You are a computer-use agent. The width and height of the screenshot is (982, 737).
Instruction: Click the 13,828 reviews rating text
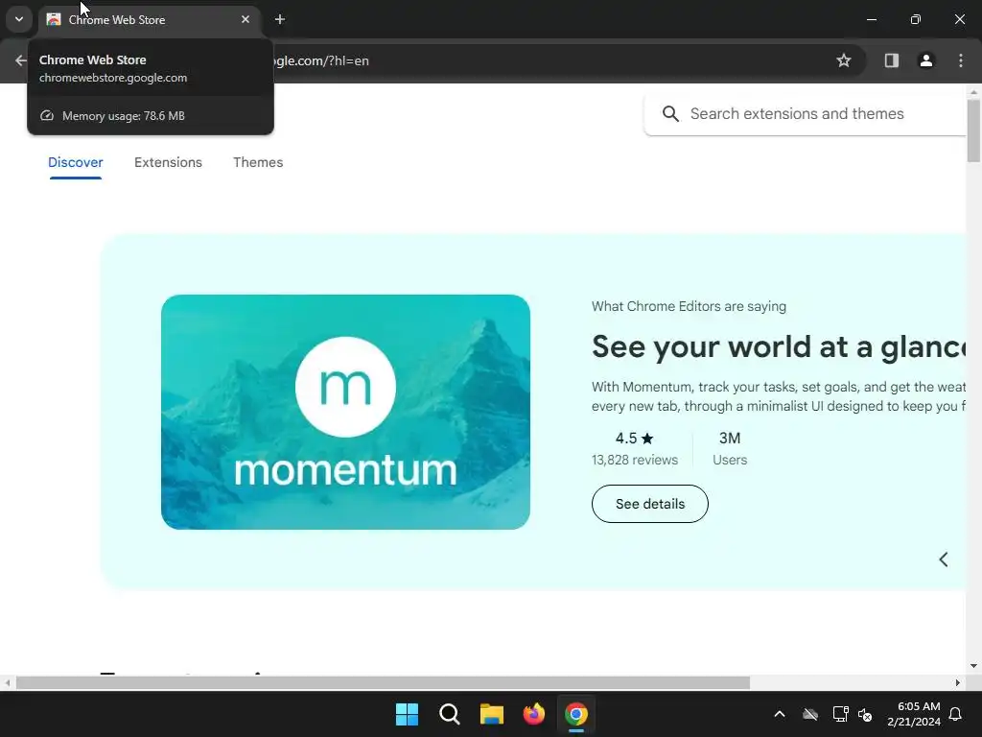click(x=635, y=460)
